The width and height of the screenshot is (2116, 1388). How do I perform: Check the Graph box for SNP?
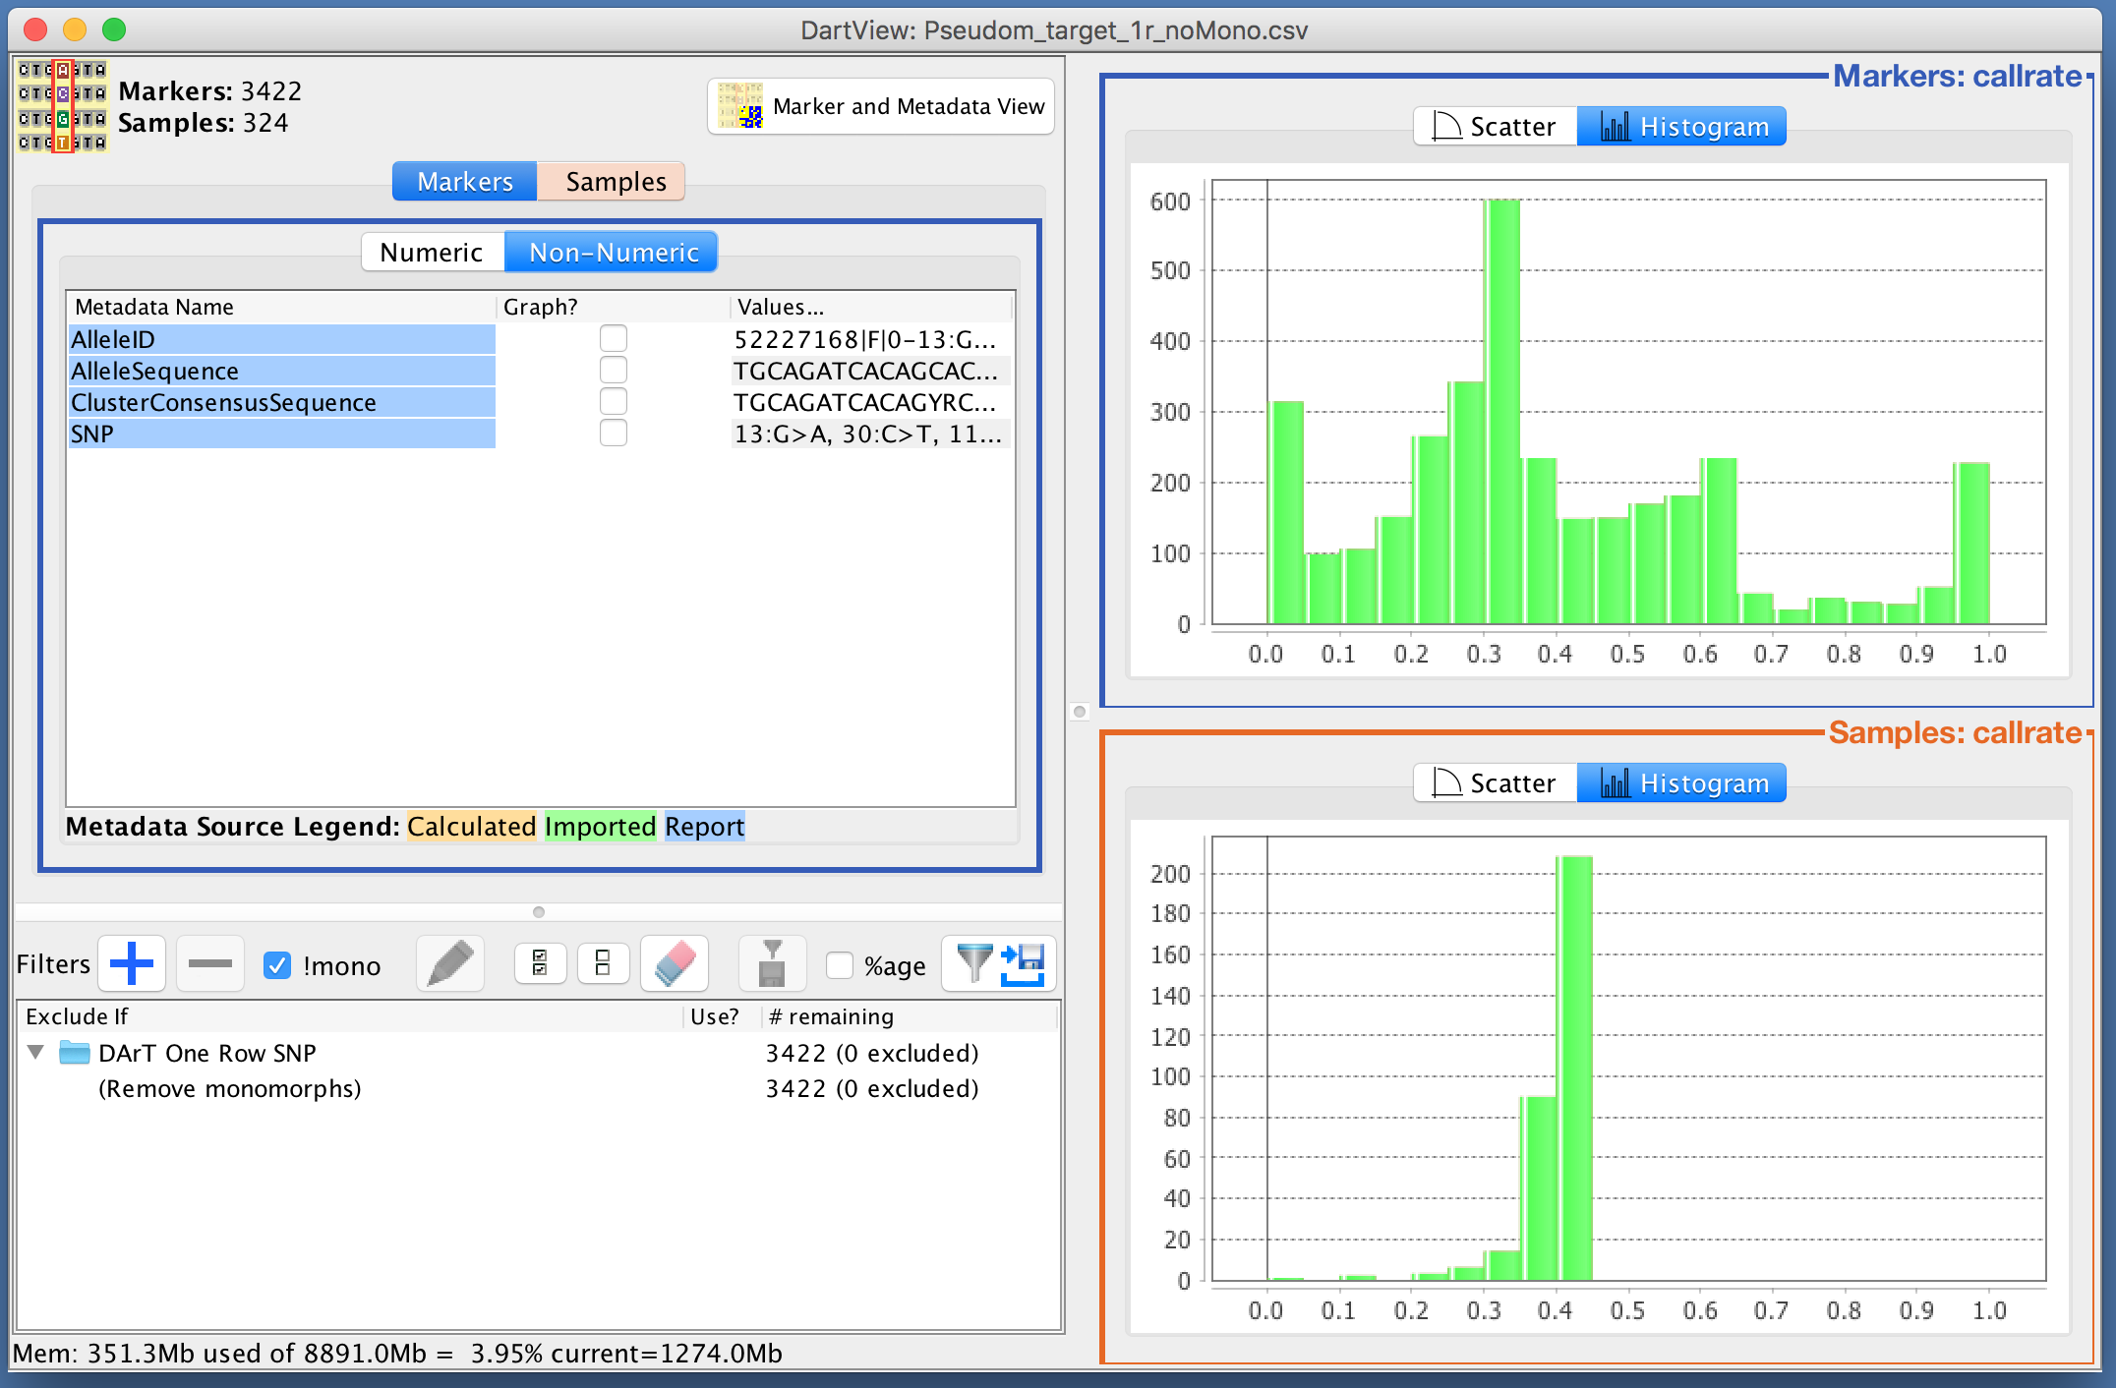click(x=614, y=434)
